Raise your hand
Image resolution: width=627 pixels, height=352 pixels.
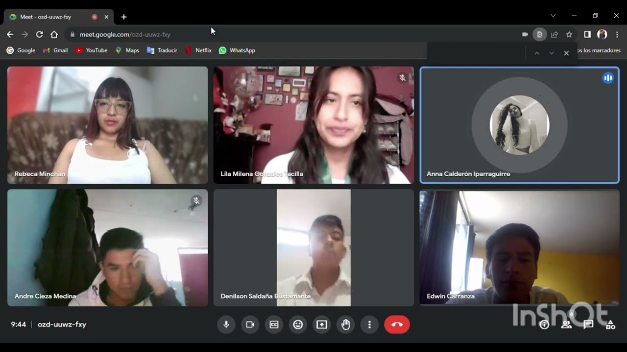coord(346,325)
